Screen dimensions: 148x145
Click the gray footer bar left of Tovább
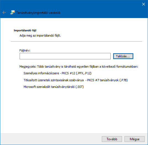click(51, 139)
